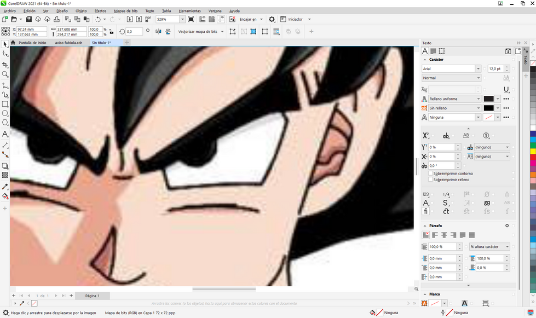This screenshot has height=318, width=536.
Task: Add a new document tab with plus
Action: click(127, 43)
